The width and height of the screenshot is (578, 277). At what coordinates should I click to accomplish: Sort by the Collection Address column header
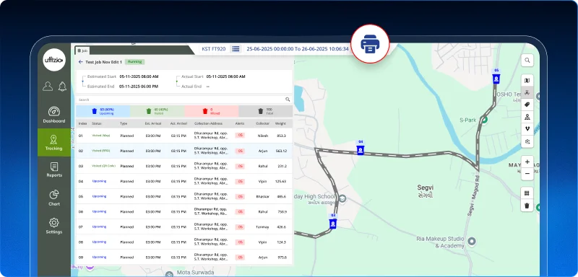coord(208,123)
